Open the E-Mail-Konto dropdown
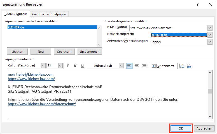The height and width of the screenshot is (134, 217). pos(210,28)
